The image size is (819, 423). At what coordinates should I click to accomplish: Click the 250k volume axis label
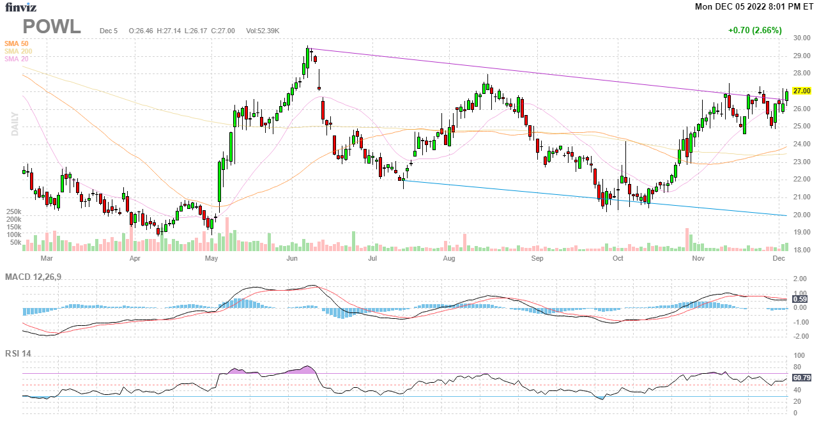tap(14, 211)
